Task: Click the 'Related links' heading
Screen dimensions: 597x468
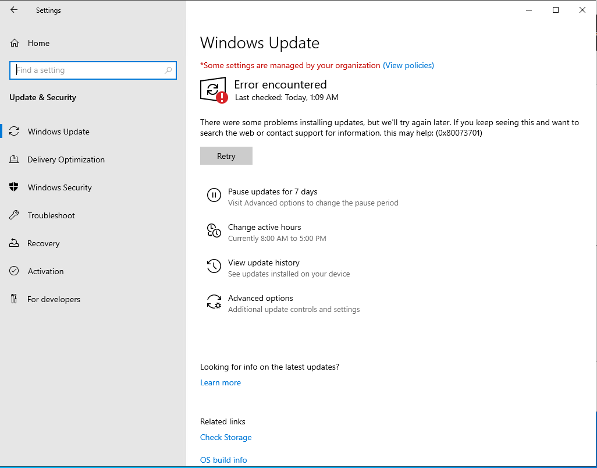Action: click(223, 421)
